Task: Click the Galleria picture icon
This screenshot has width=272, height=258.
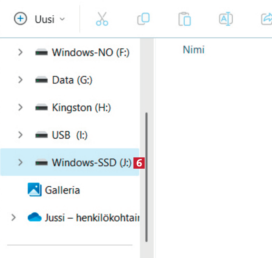Action: click(34, 190)
